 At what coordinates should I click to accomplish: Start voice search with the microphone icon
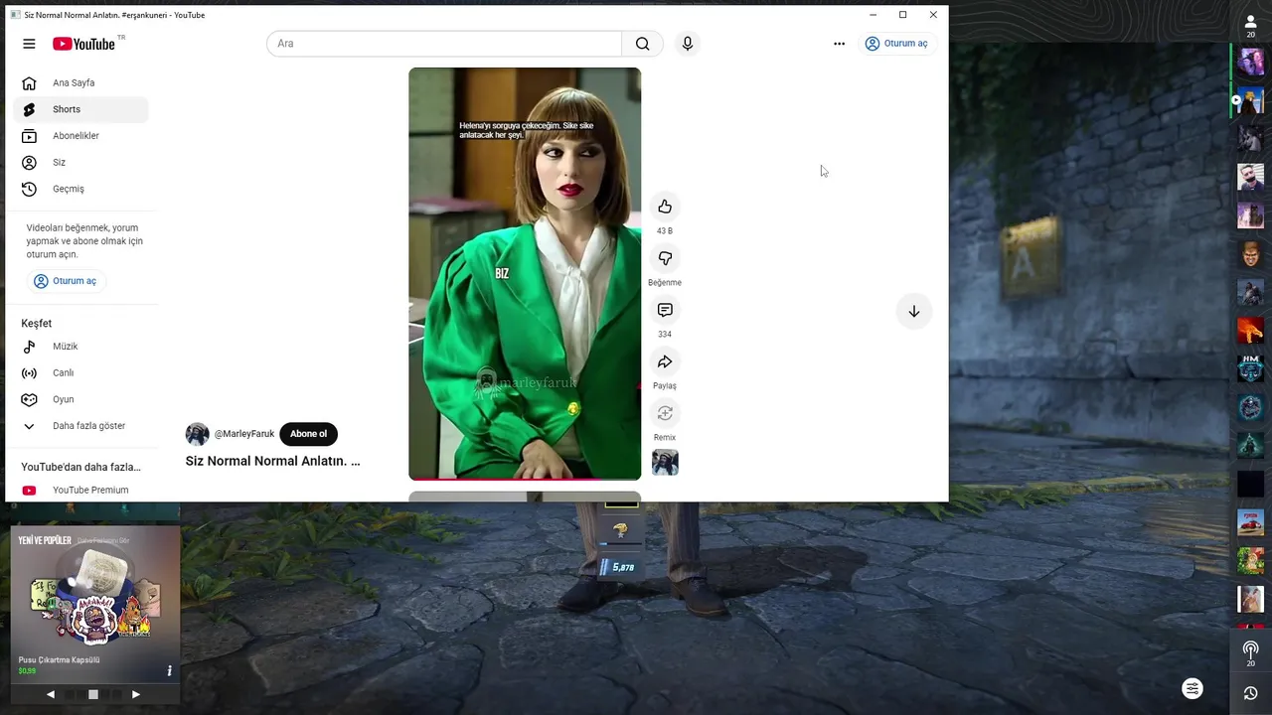click(x=687, y=44)
